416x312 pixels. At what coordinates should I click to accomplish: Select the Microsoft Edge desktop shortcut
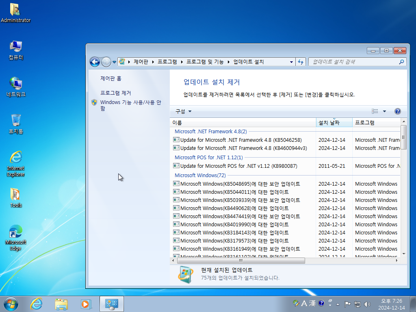click(x=16, y=238)
